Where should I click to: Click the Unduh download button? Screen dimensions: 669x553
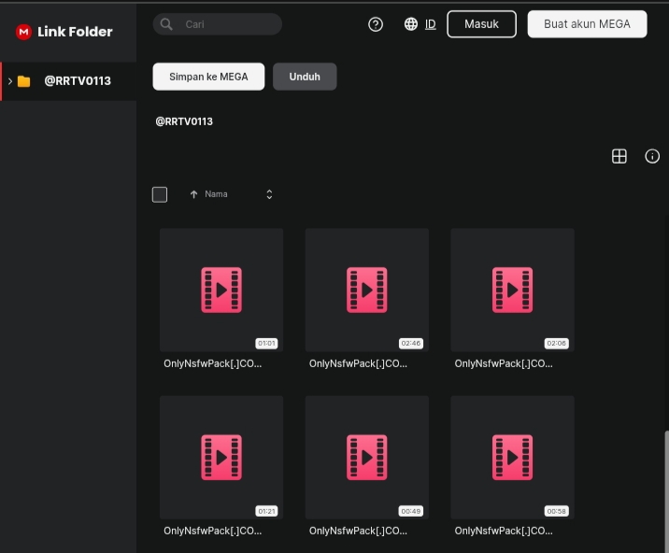[x=305, y=77]
